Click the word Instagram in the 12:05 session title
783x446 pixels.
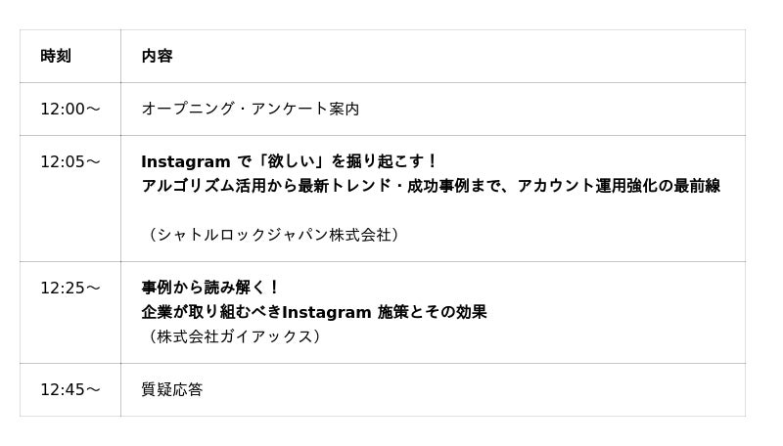(x=186, y=161)
